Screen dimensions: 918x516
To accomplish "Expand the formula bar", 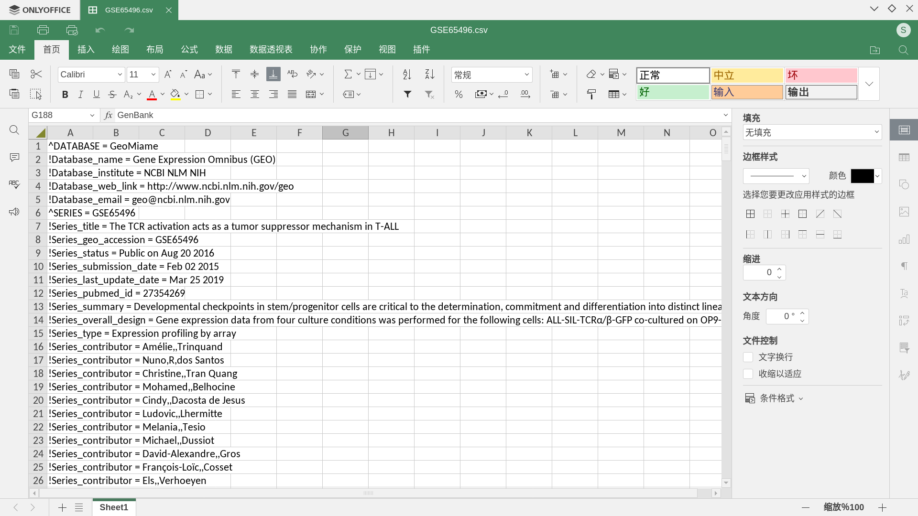I will click(725, 115).
